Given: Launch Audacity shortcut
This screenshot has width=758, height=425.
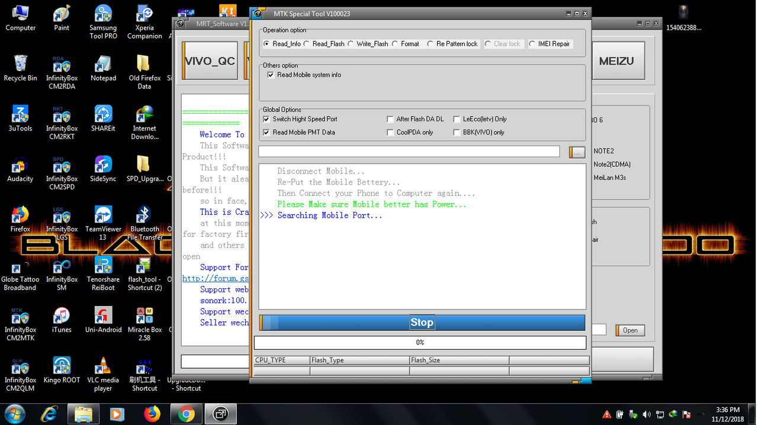Looking at the screenshot, I should click(20, 169).
